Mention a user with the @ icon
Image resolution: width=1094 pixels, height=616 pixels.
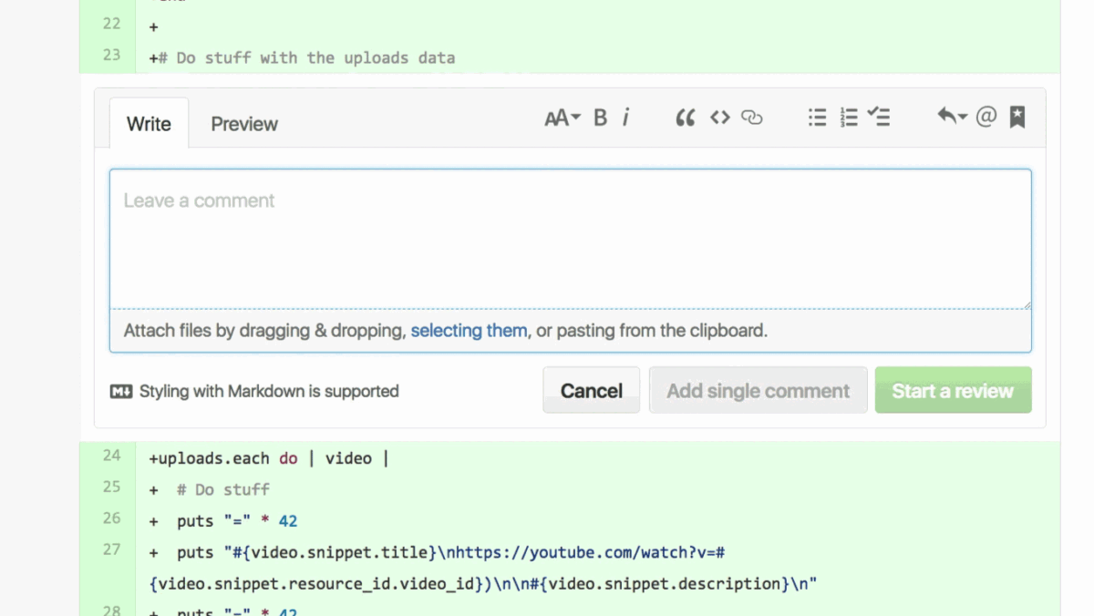click(986, 117)
